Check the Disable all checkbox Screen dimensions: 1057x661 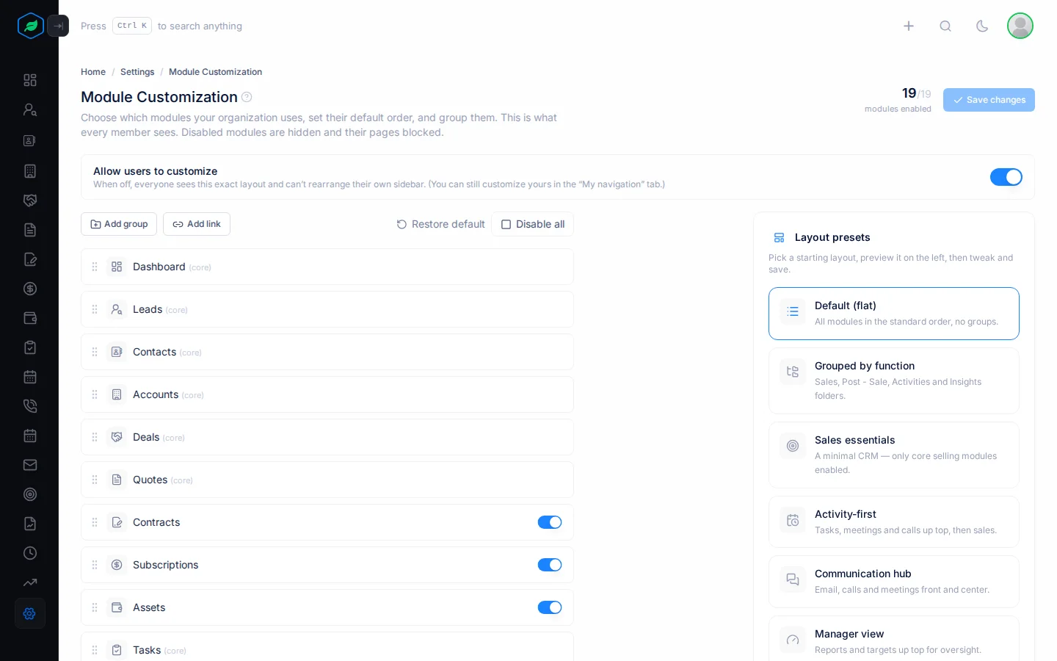(x=533, y=224)
